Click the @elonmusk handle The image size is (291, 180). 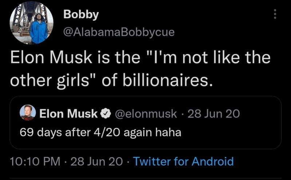tap(145, 114)
